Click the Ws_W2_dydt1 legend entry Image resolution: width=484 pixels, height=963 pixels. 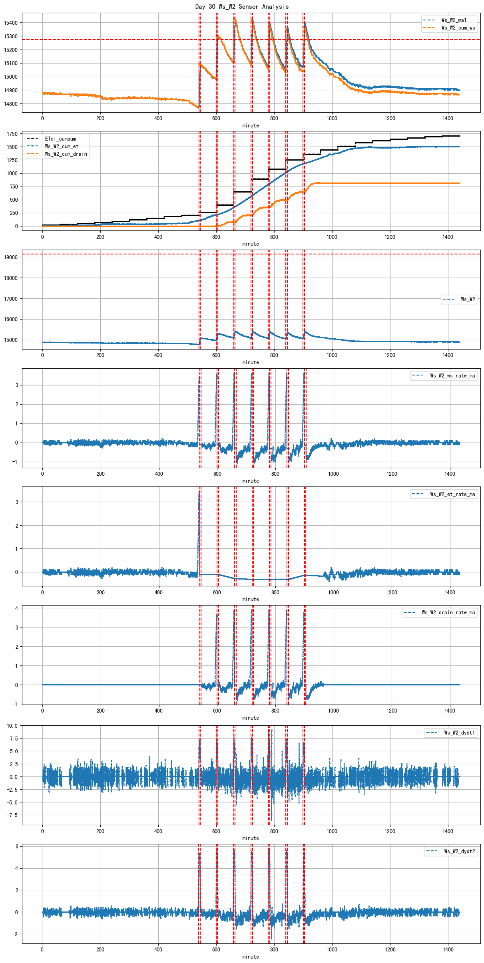click(459, 733)
